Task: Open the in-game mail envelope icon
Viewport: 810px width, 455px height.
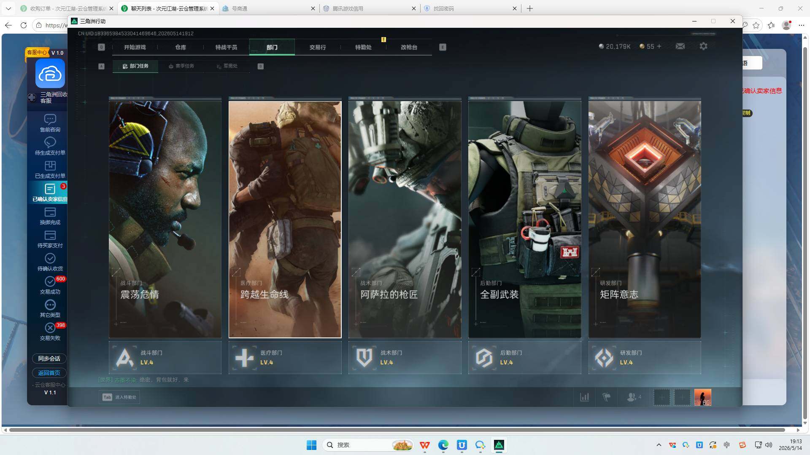Action: tap(680, 46)
